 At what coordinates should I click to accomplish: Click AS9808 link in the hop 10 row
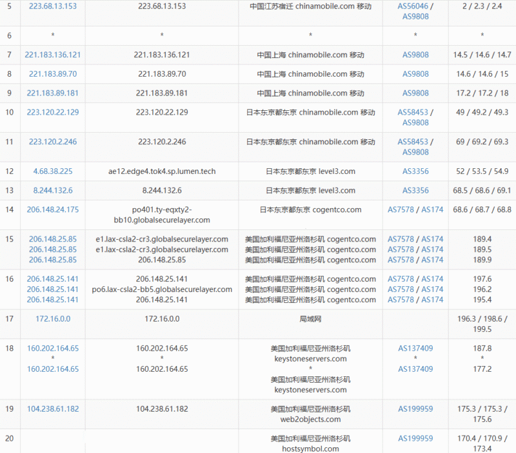click(415, 122)
